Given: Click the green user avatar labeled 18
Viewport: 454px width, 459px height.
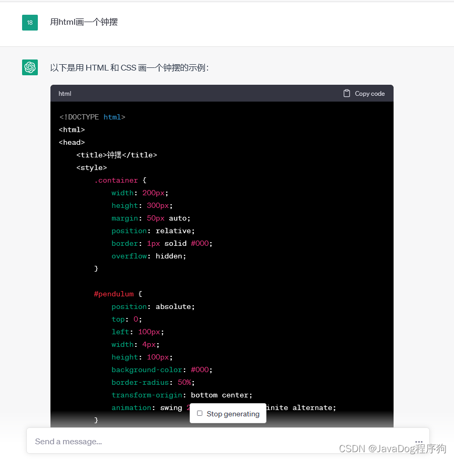Looking at the screenshot, I should click(x=30, y=23).
